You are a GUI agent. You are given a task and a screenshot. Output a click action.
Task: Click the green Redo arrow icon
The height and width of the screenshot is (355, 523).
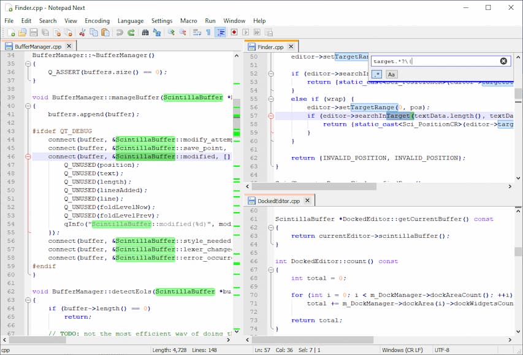(x=131, y=32)
